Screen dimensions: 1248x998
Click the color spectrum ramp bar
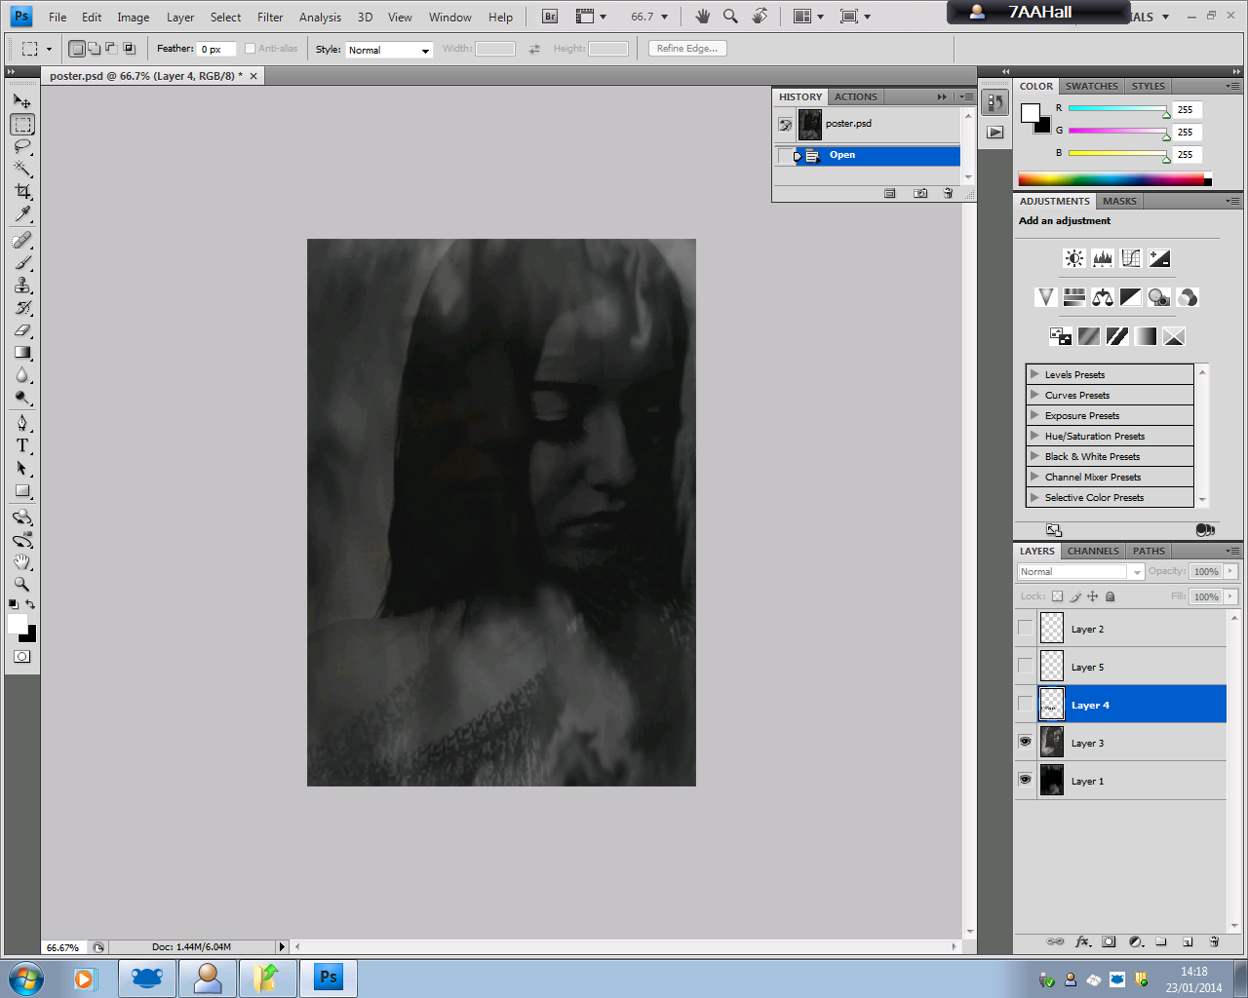[x=1111, y=179]
